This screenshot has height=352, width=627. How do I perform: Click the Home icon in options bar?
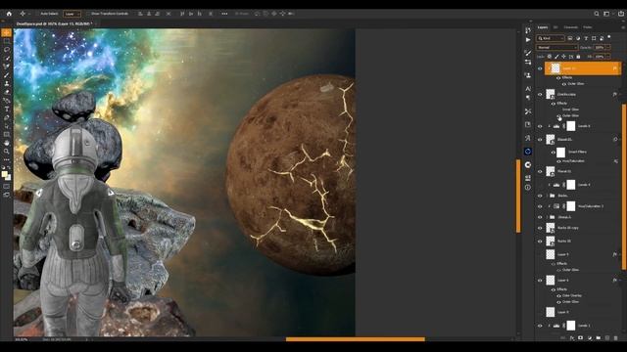(9, 14)
